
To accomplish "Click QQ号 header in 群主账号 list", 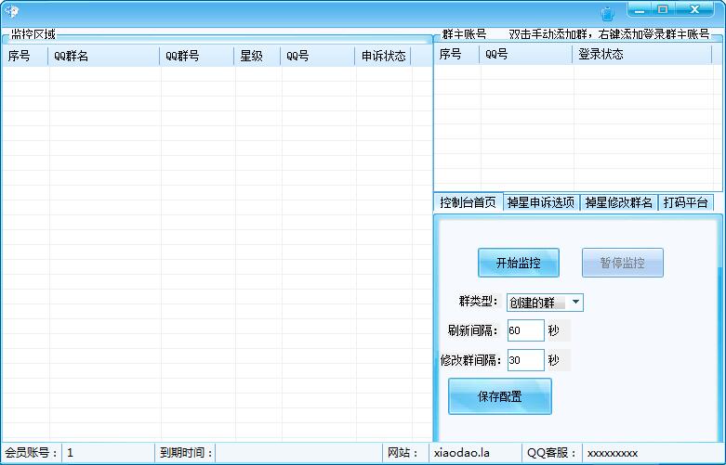I will [526, 54].
